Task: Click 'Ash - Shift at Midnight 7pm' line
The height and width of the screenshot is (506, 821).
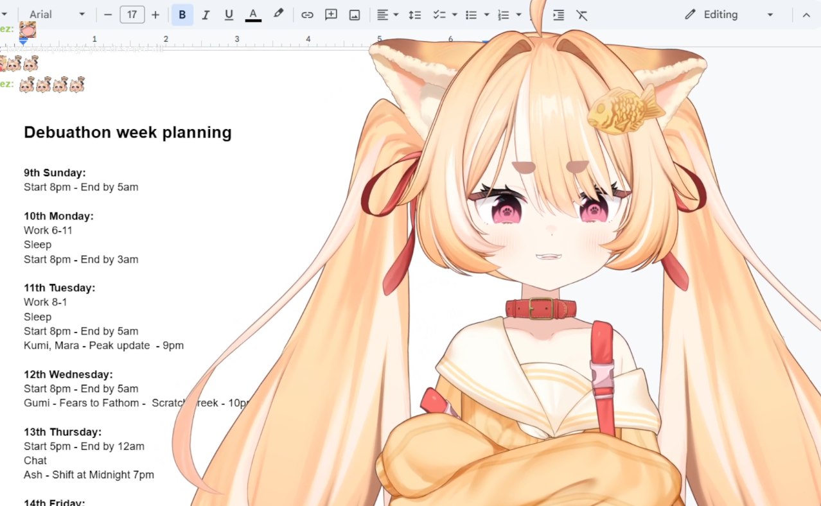Action: pyautogui.click(x=89, y=475)
